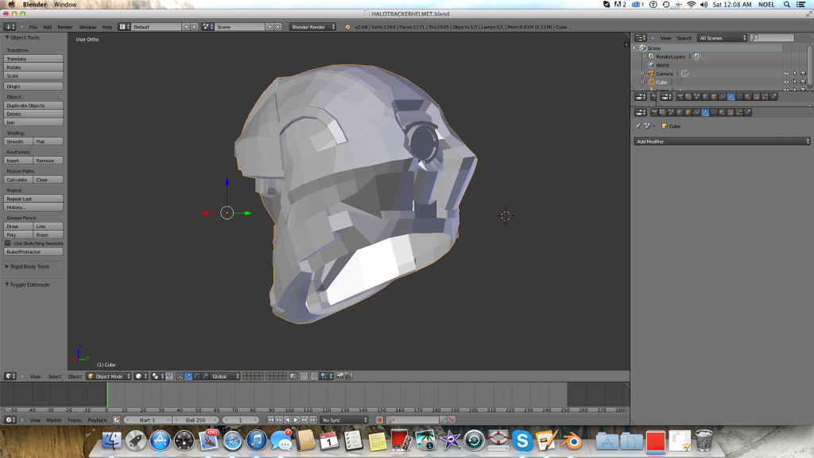Viewport: 814px width, 458px height.
Task: Toggle Cube selectability in the outliner
Action: 795,82
